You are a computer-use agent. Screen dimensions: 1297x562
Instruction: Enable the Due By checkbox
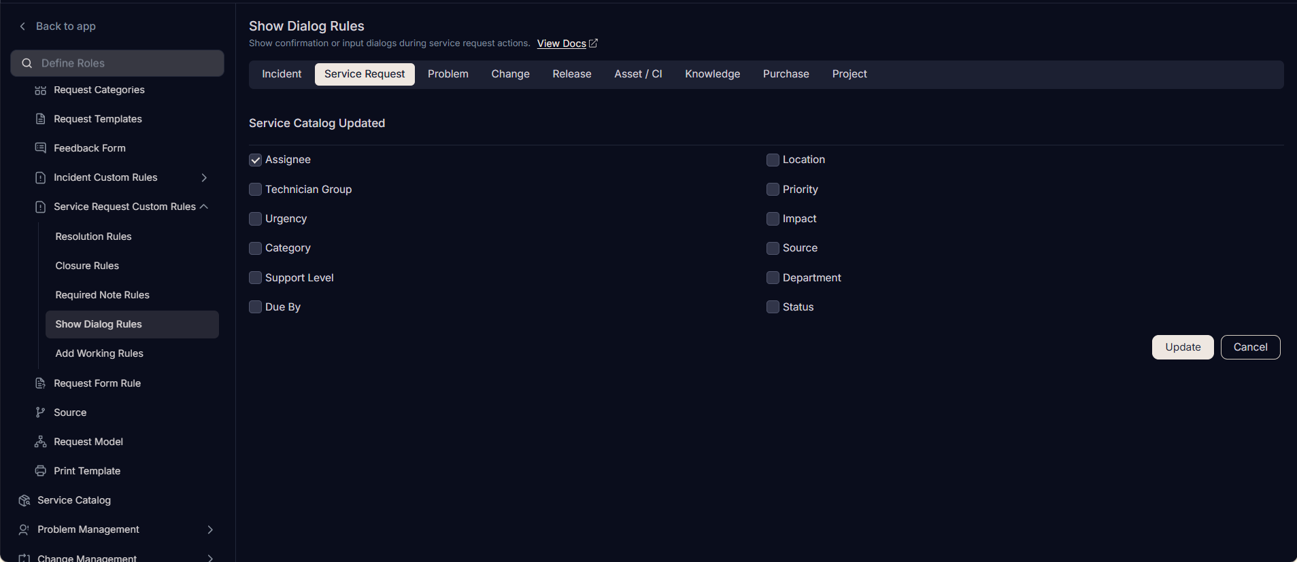pos(256,307)
